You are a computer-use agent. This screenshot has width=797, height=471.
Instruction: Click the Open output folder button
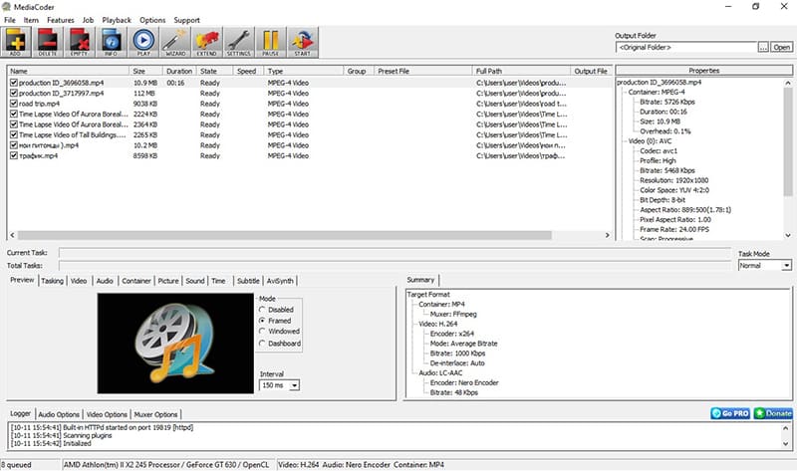point(782,47)
